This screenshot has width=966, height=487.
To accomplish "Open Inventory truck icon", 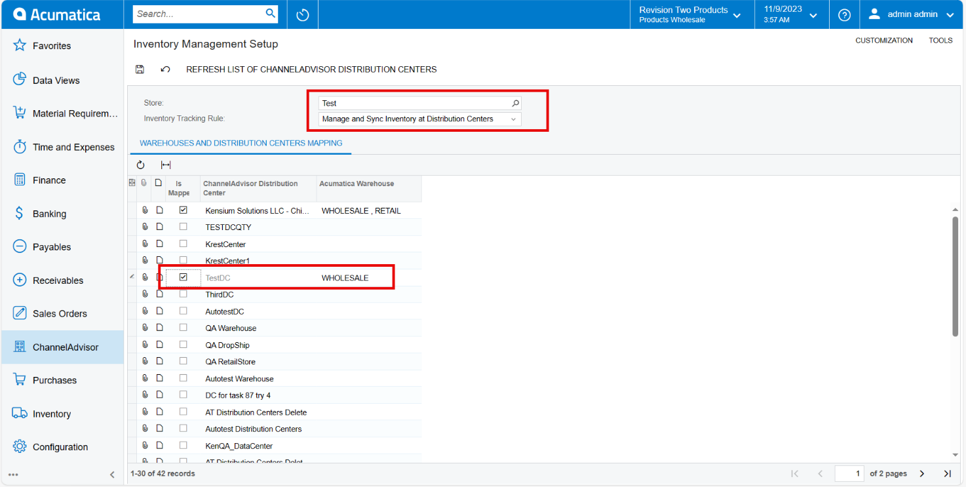I will tap(20, 414).
